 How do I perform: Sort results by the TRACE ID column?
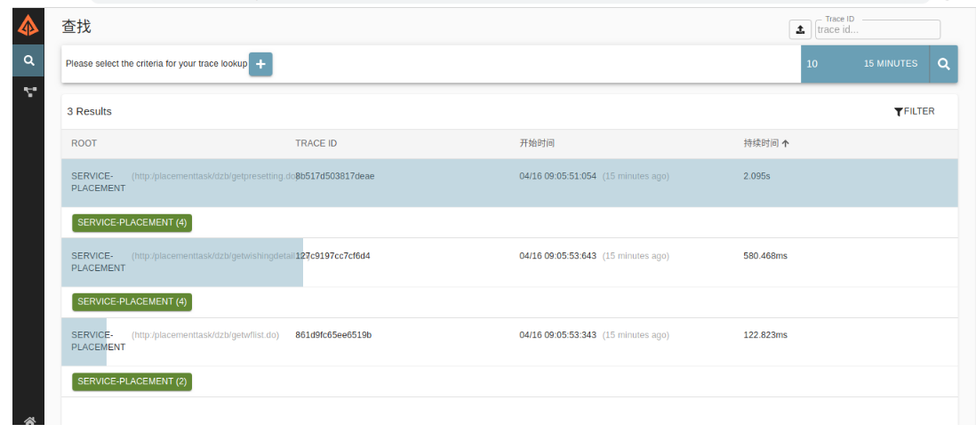pos(316,143)
